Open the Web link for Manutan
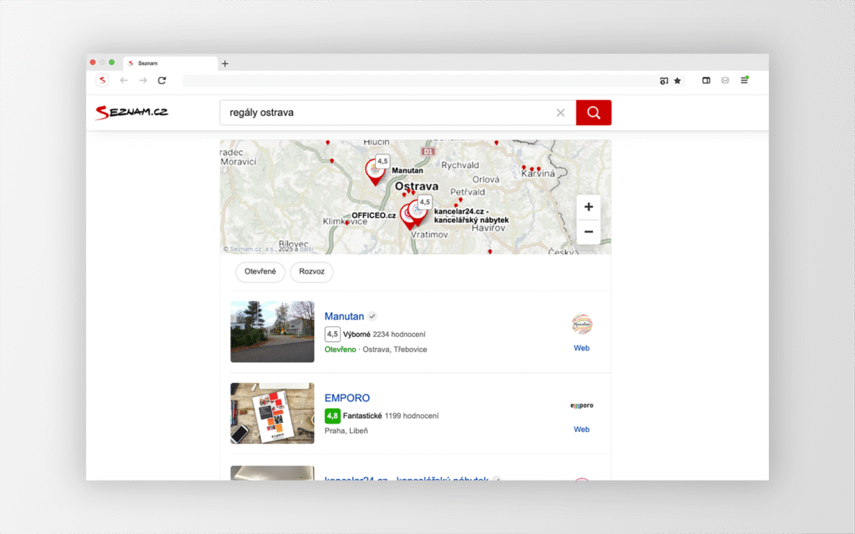 (581, 348)
